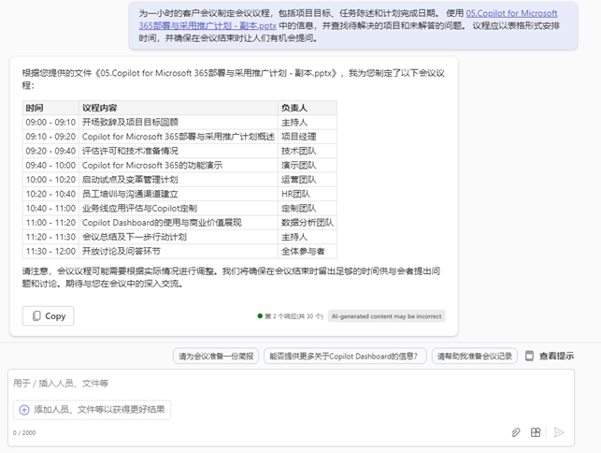Click the 0 / 2000 character counter
This screenshot has height=453, width=601.
coord(24,432)
